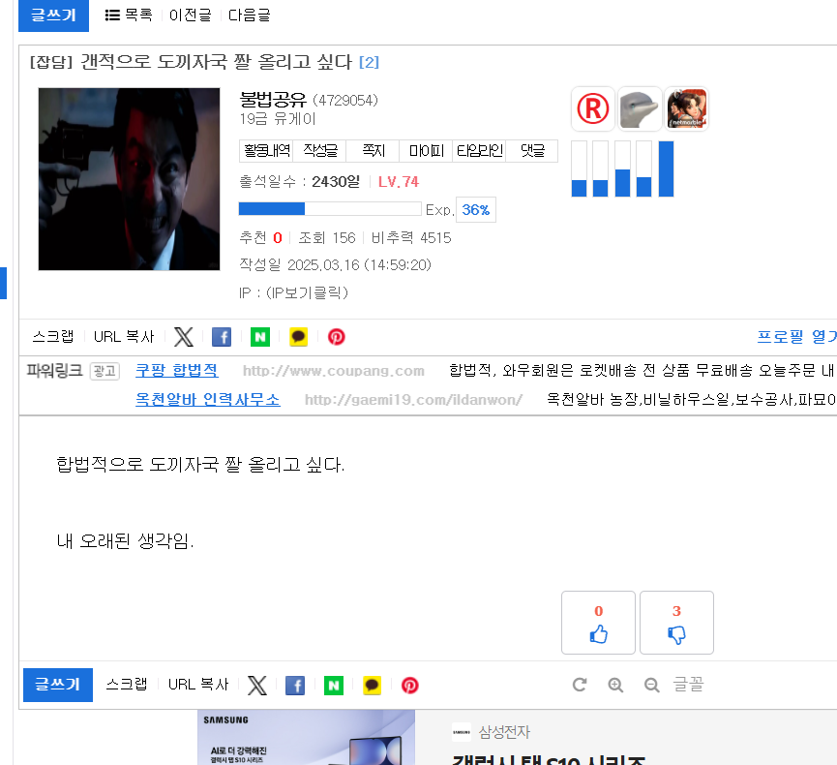
Task: Click the www.coupang.com URL text
Action: pyautogui.click(x=334, y=371)
